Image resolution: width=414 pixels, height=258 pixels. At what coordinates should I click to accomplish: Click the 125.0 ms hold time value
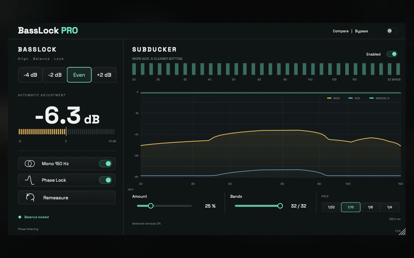coord(395,219)
